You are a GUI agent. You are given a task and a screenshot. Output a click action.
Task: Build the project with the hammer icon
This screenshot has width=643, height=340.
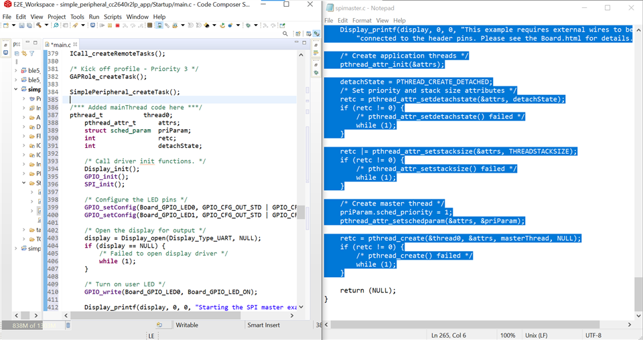pyautogui.click(x=39, y=25)
